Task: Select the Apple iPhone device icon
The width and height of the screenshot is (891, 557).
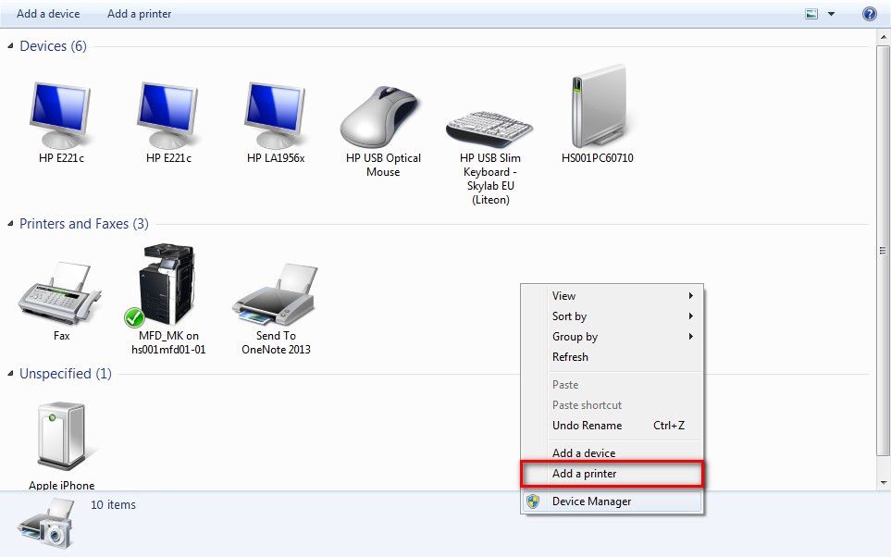Action: pyautogui.click(x=61, y=433)
